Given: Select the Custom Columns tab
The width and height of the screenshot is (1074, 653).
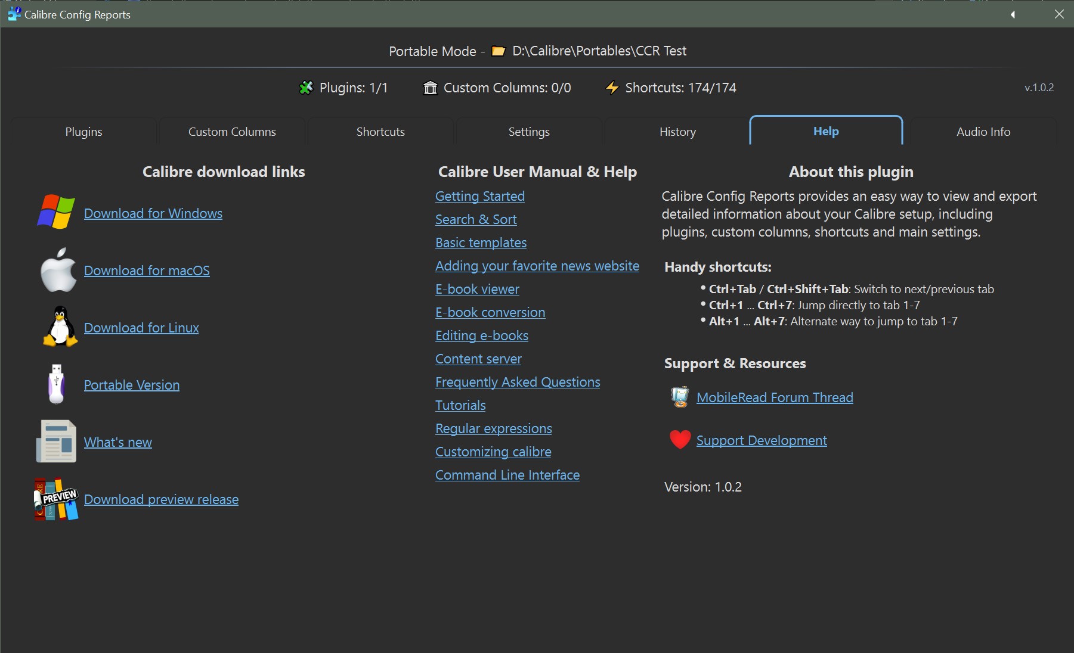Looking at the screenshot, I should click(x=232, y=132).
